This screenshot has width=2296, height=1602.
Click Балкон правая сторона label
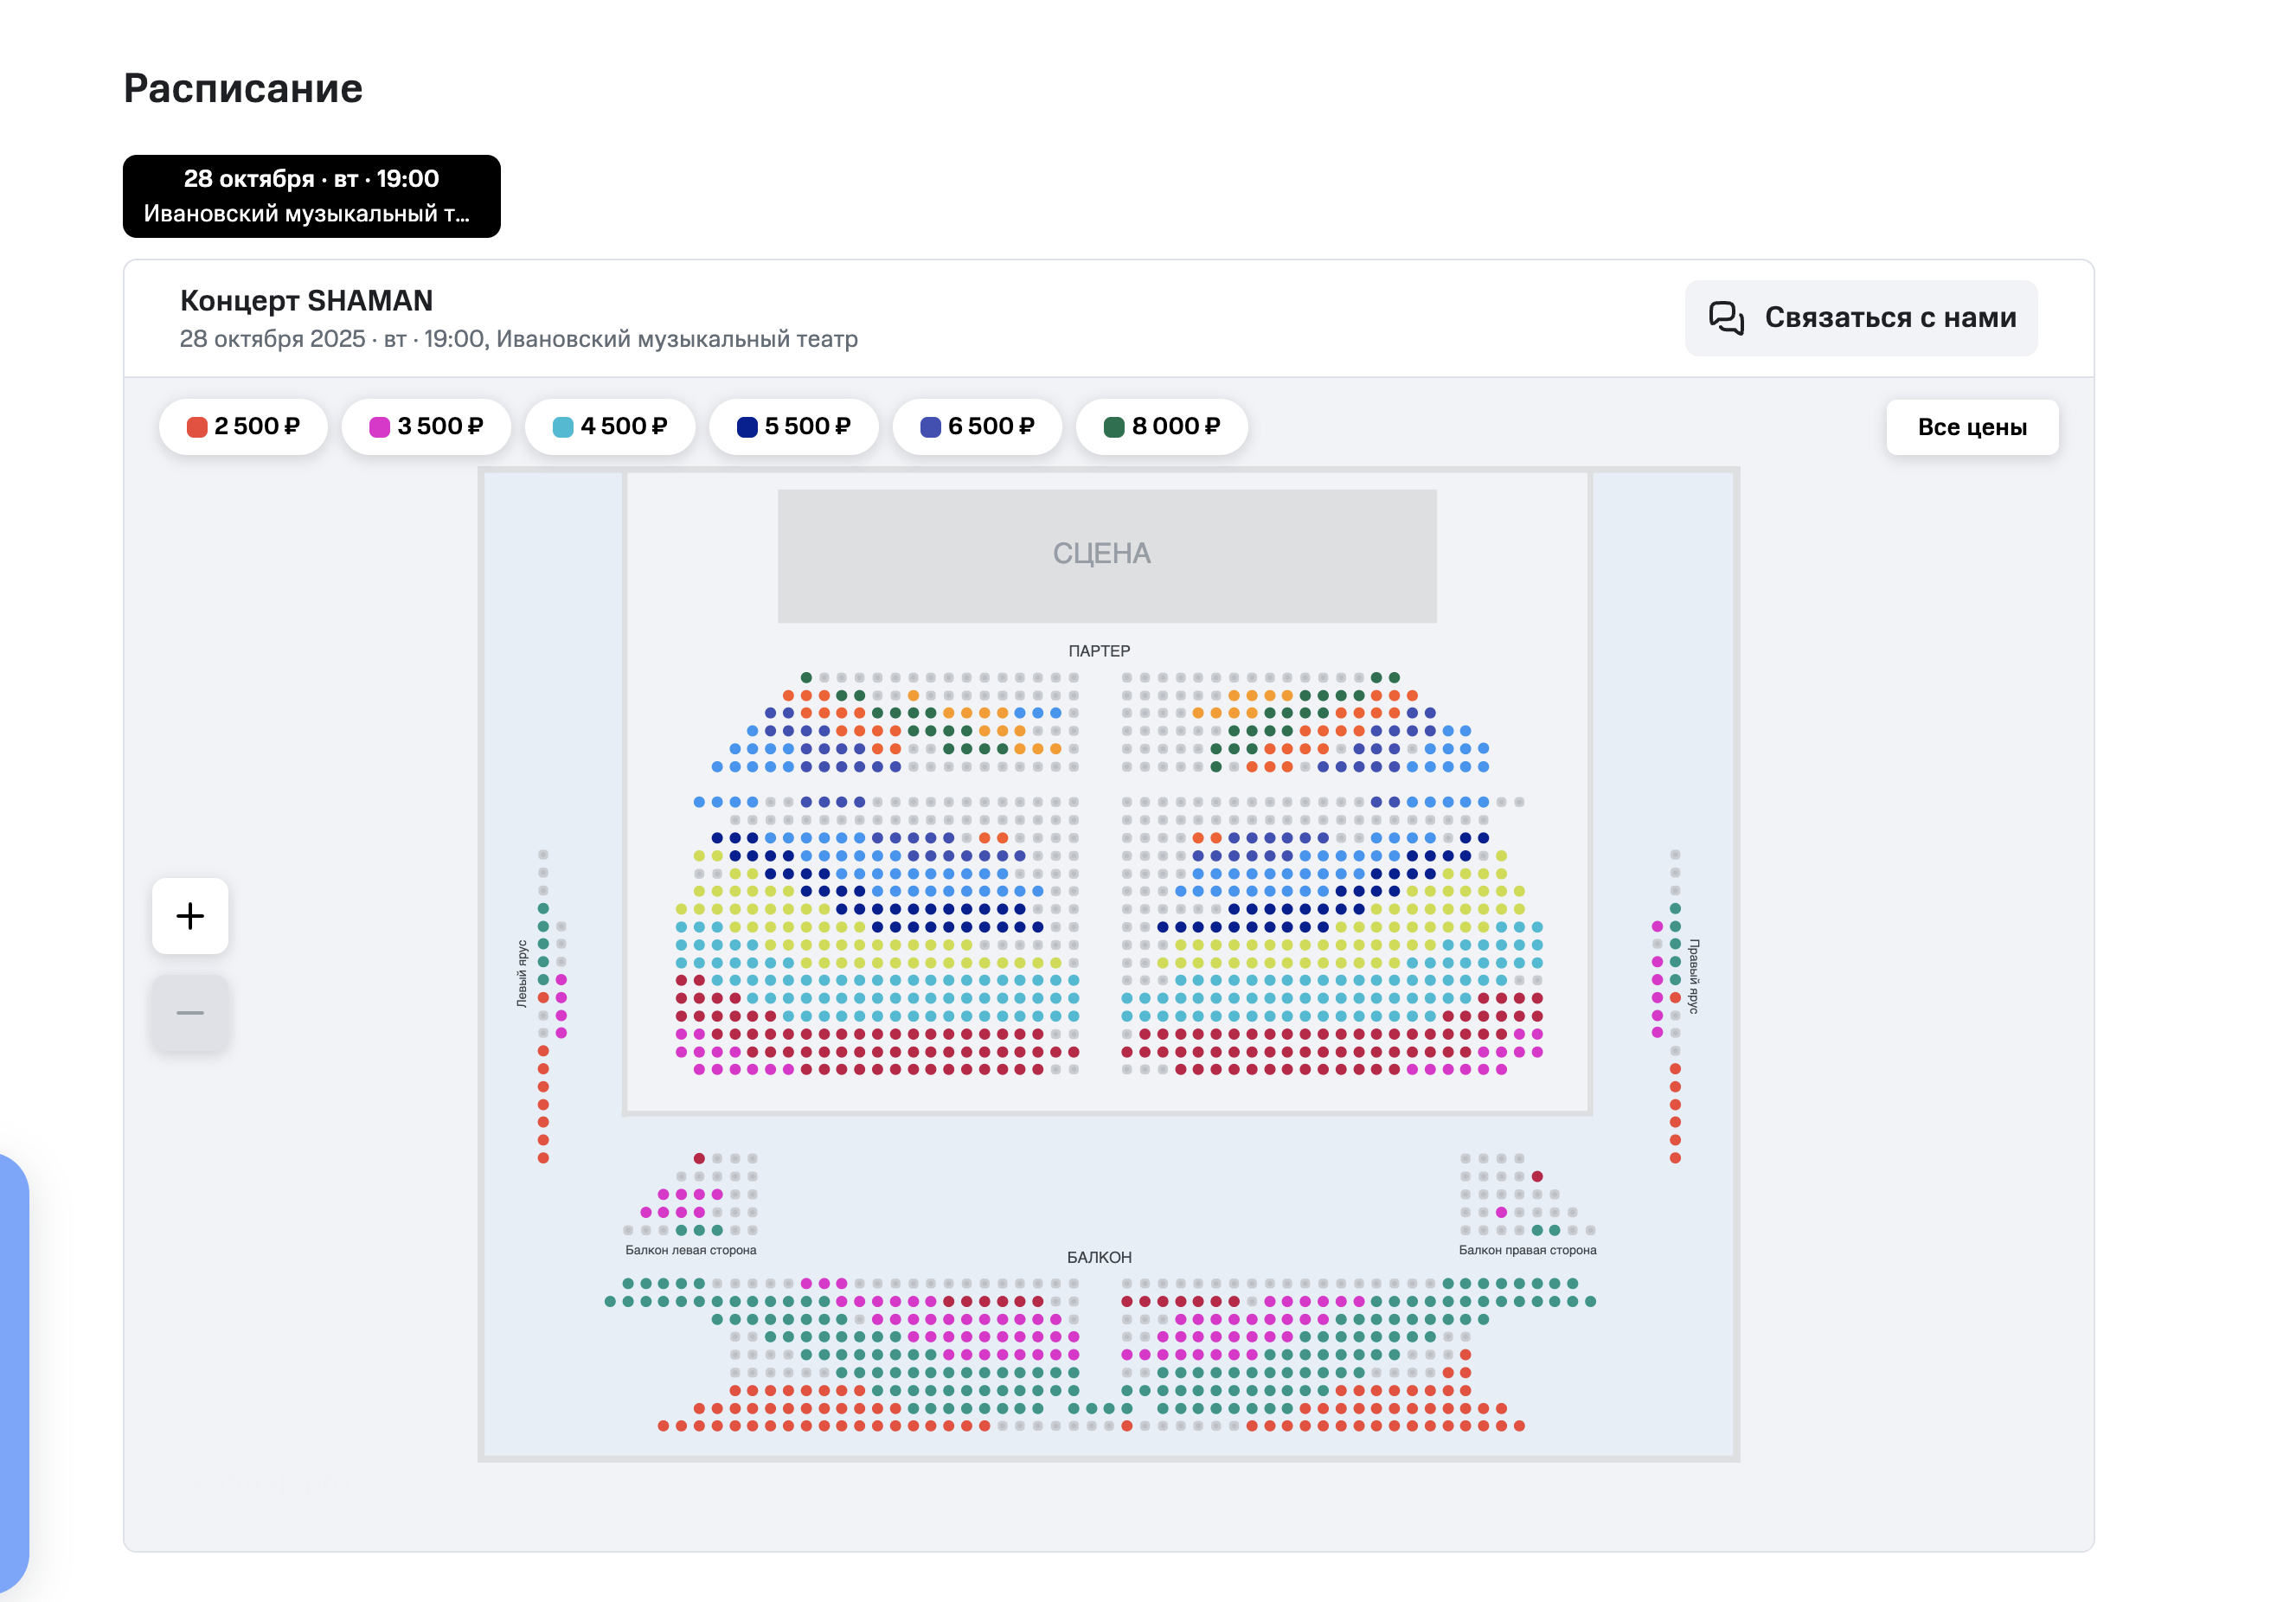coord(1527,1250)
